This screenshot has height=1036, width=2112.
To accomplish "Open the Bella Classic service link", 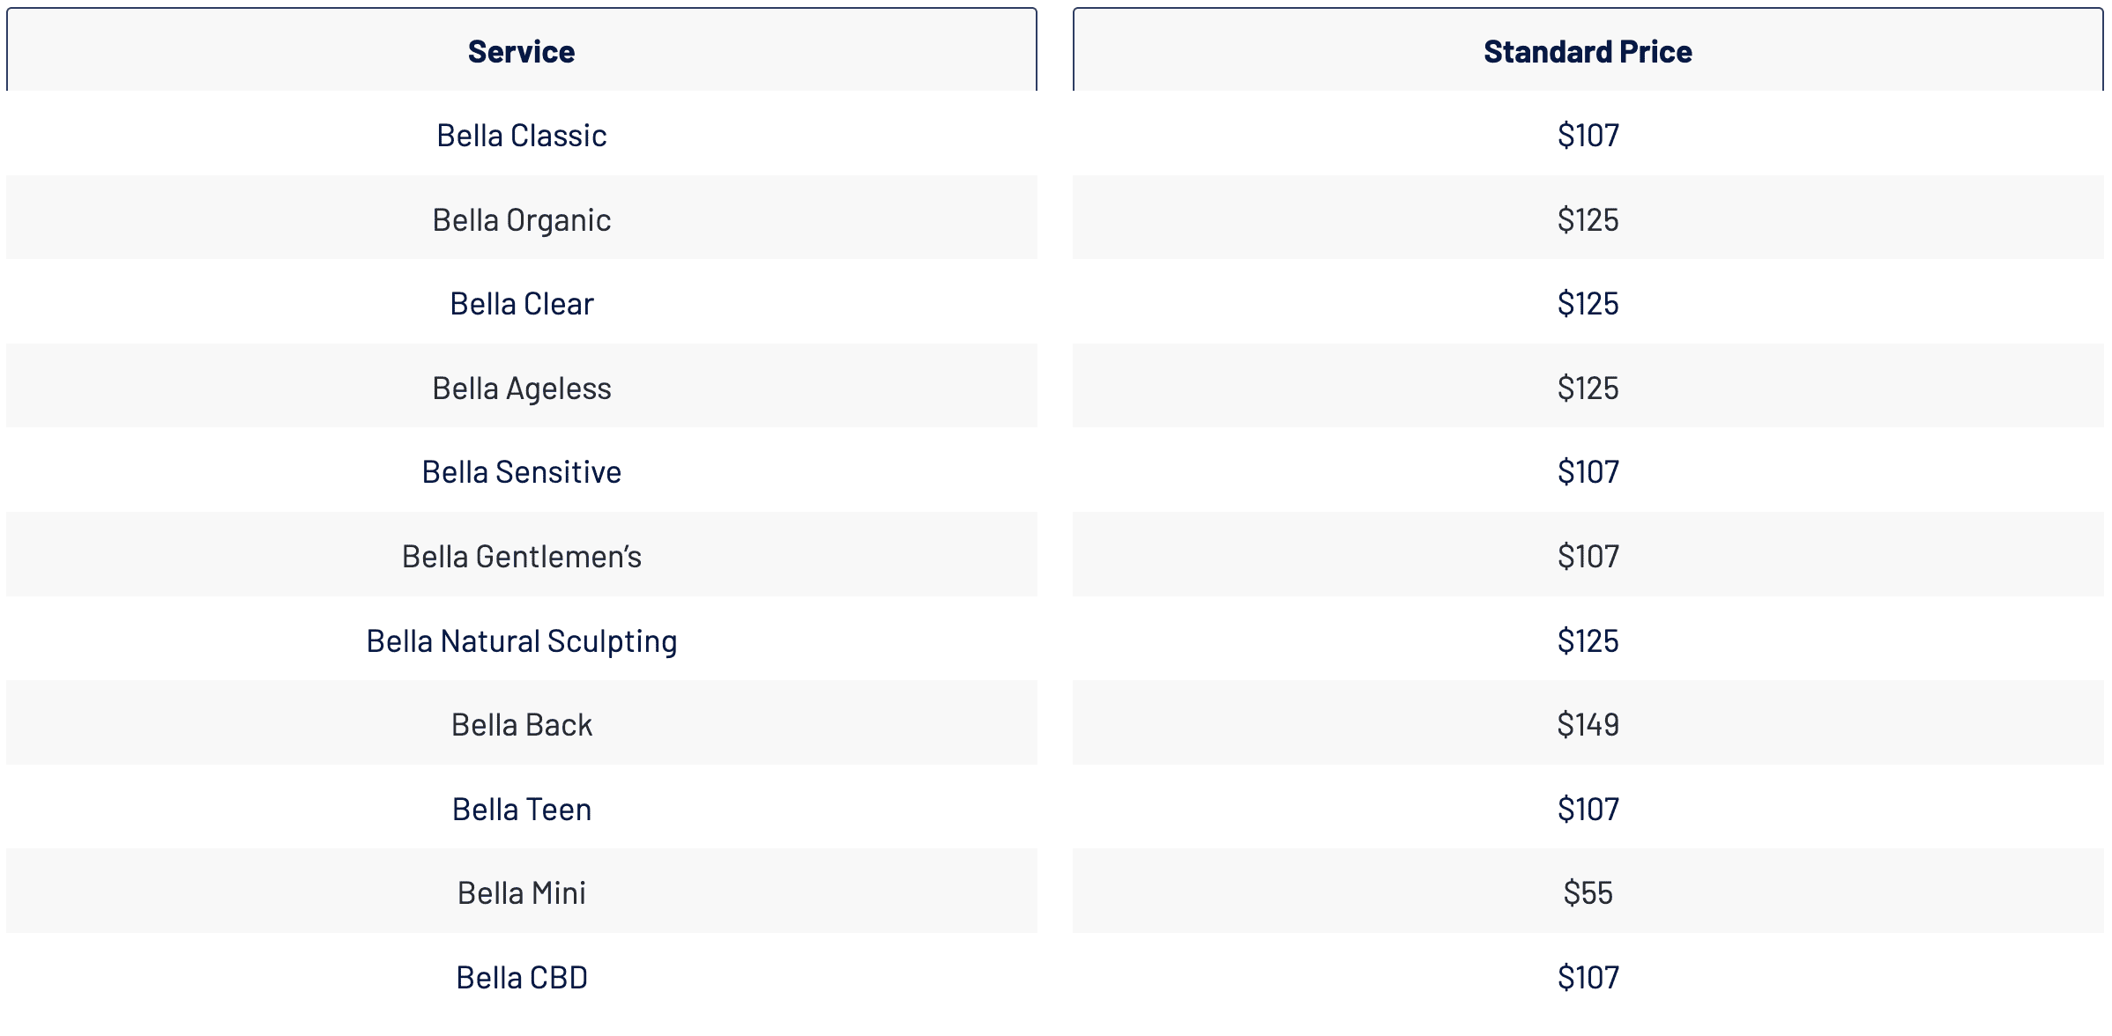I will coord(521,136).
